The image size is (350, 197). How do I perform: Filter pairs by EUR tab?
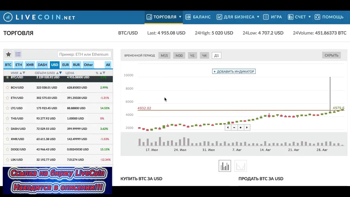[x=66, y=65]
